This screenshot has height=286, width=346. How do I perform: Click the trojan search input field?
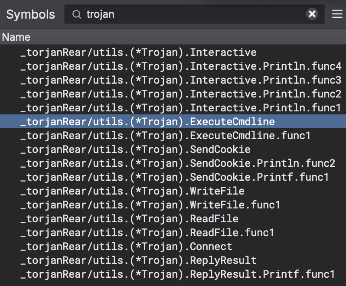tap(191, 14)
